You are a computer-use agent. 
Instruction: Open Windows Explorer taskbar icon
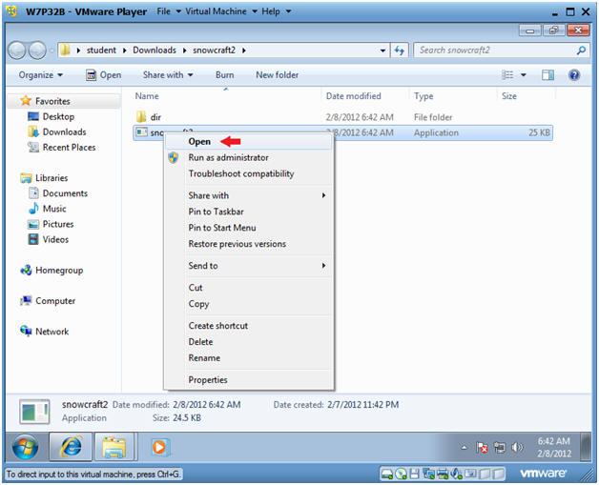point(114,447)
